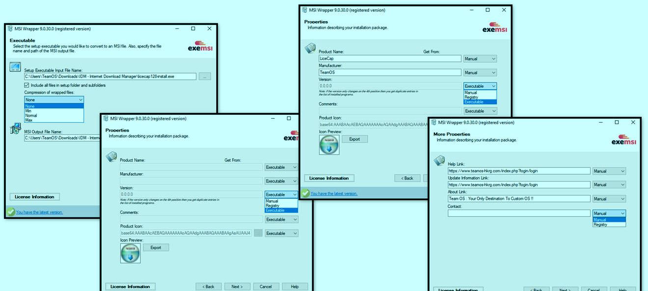Click exemsi logo in LiceCap Properties window
The height and width of the screenshot is (291, 648).
coord(494,27)
